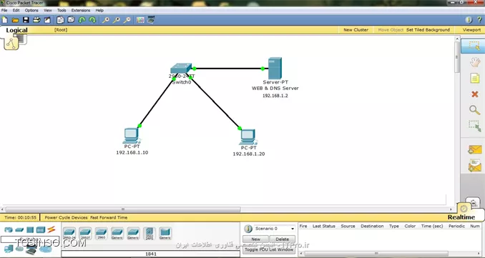The image size is (485, 258).
Task: Open the Tools menu
Action: click(x=62, y=10)
